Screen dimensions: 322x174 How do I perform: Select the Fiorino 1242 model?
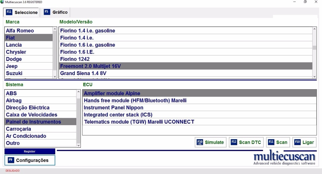(186, 59)
